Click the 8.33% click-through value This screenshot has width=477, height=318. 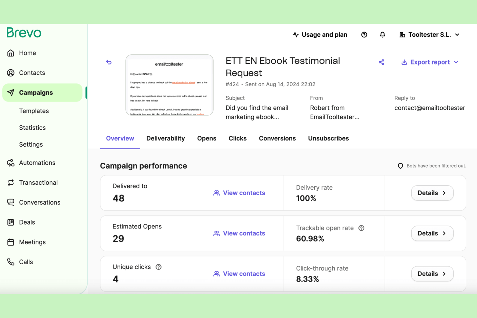[307, 279]
